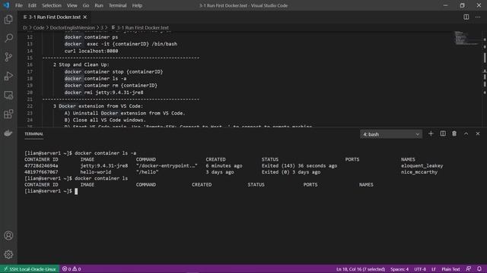This screenshot has height=273, width=487.
Task: Switch to the TERMINAL panel tab
Action: click(x=33, y=134)
